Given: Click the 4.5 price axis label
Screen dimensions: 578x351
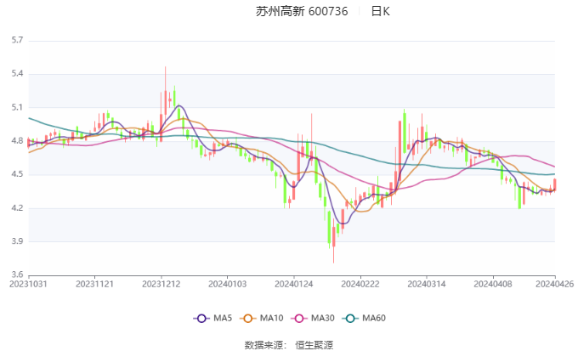Looking at the screenshot, I should [17, 174].
